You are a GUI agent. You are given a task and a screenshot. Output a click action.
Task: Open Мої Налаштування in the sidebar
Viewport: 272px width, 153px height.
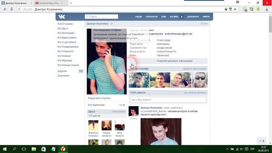click(x=68, y=65)
